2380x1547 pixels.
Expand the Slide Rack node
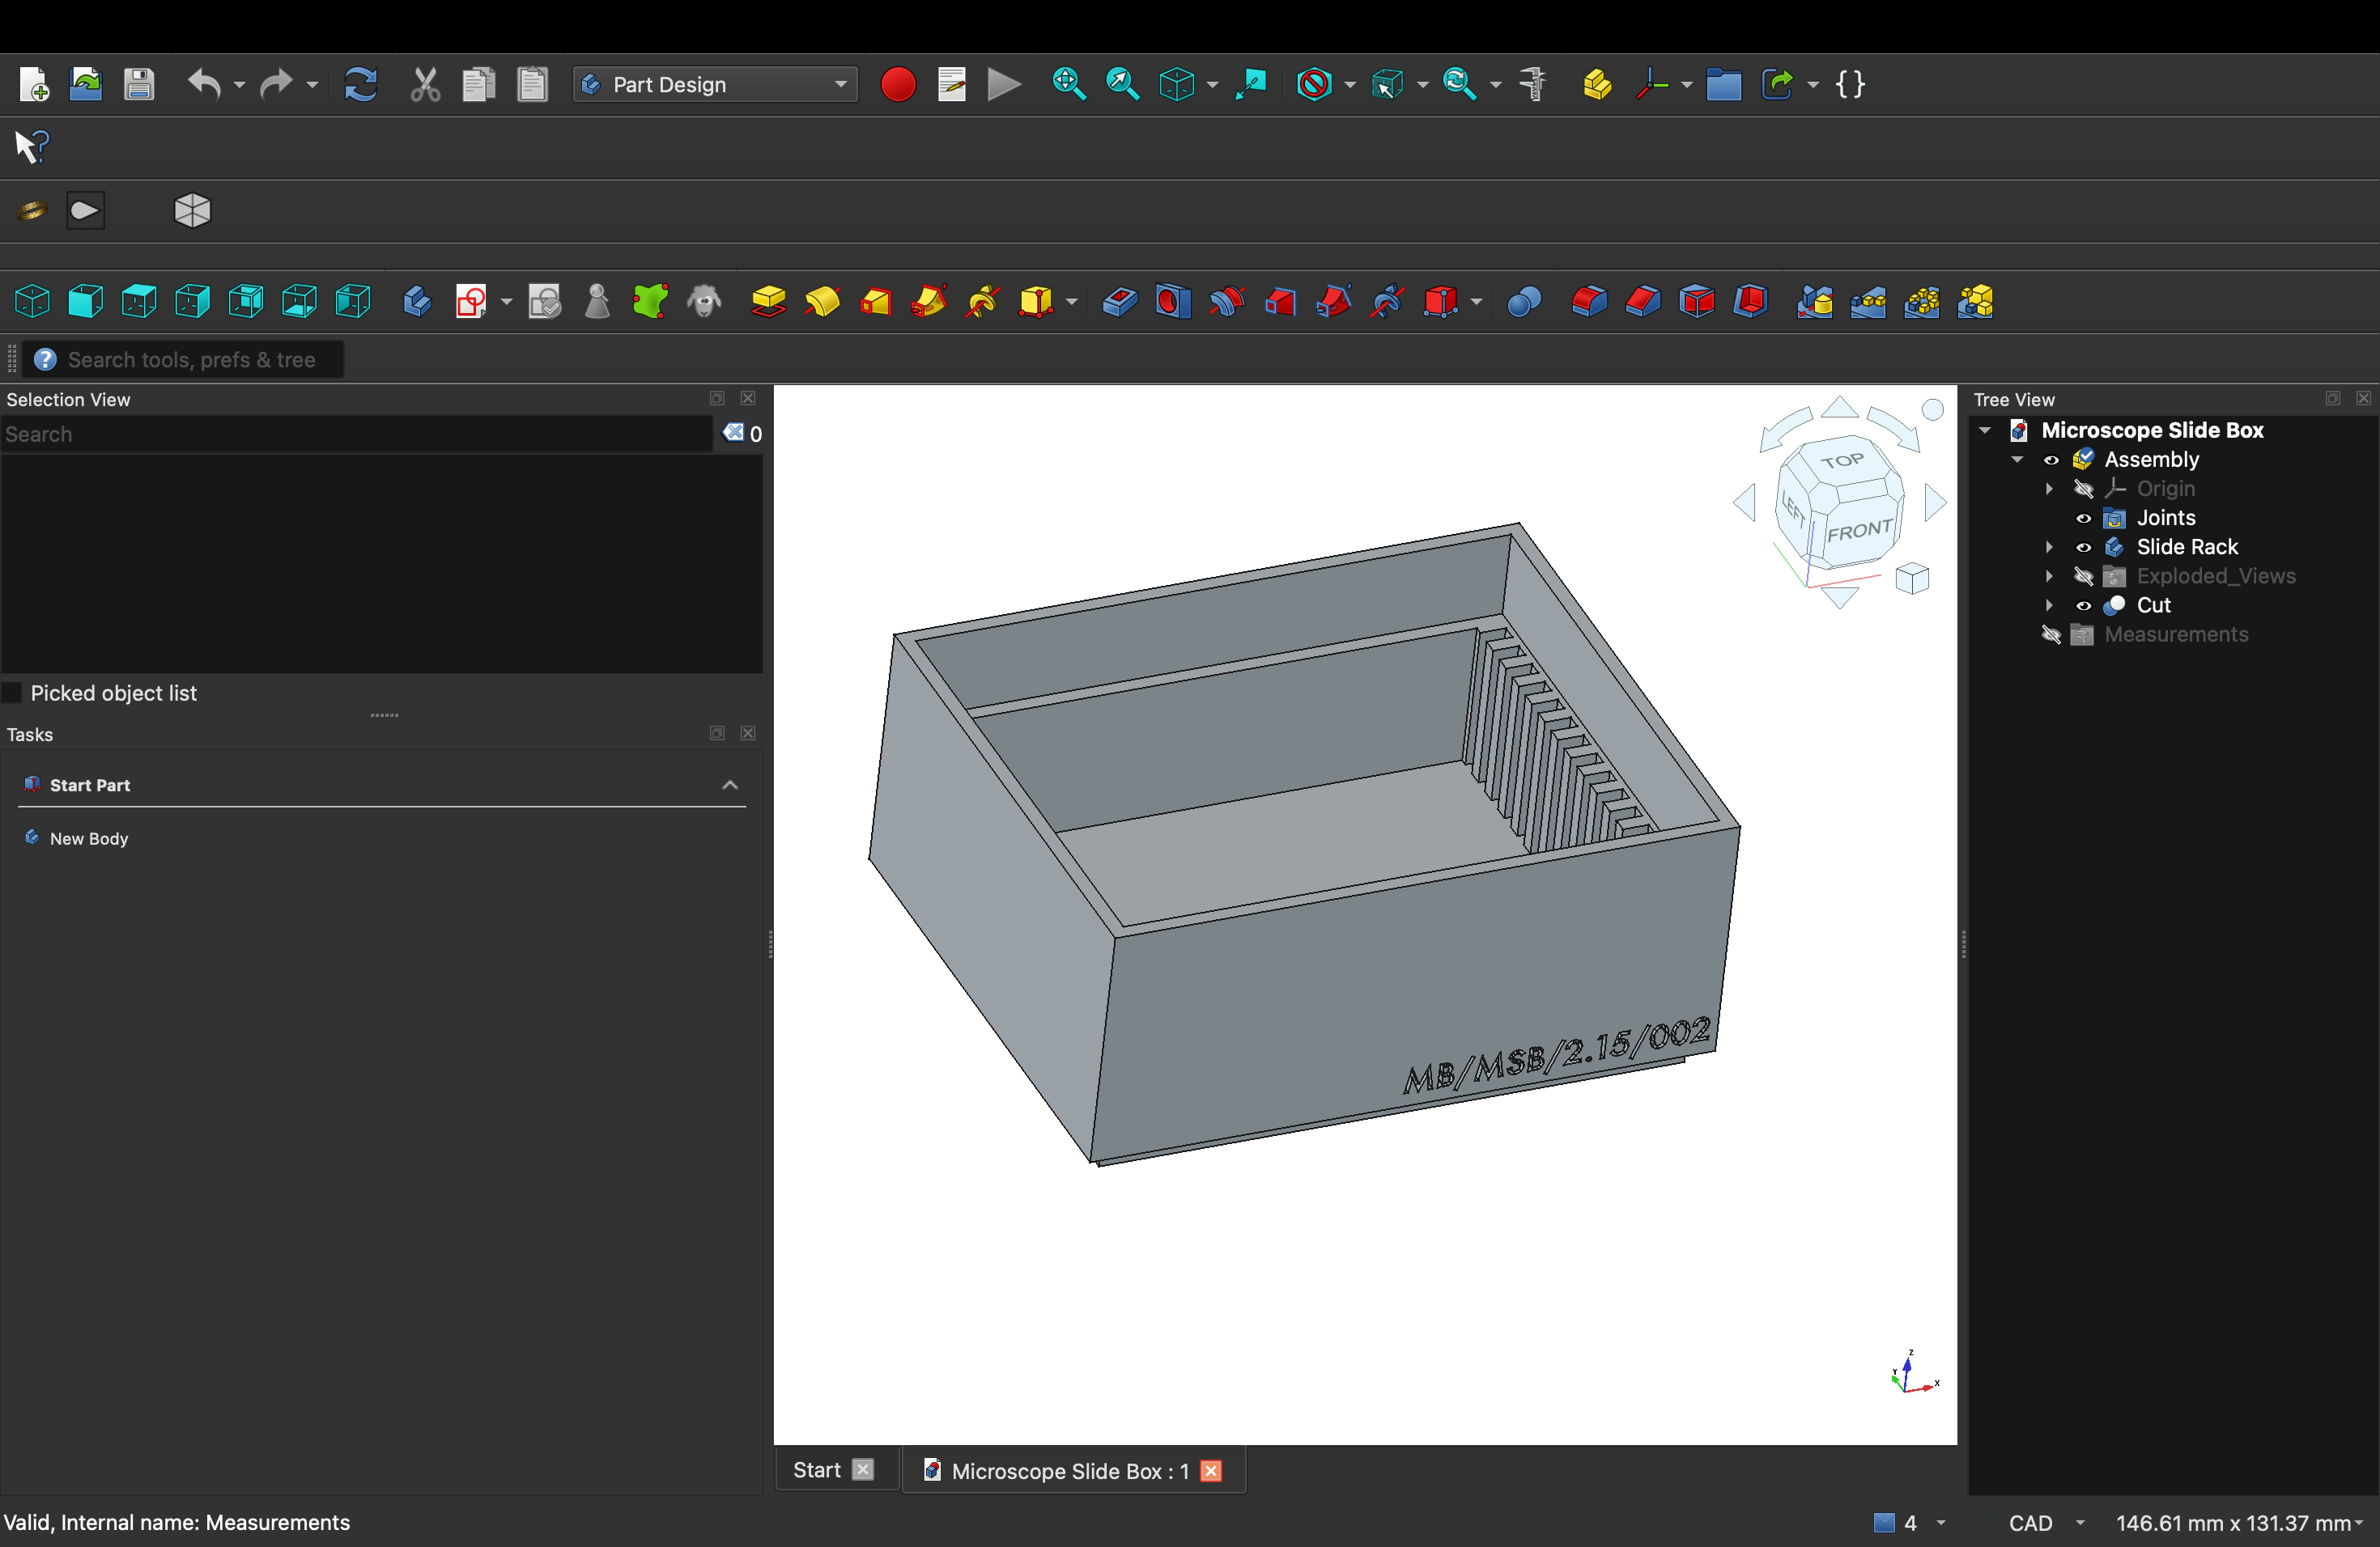pyautogui.click(x=2049, y=548)
